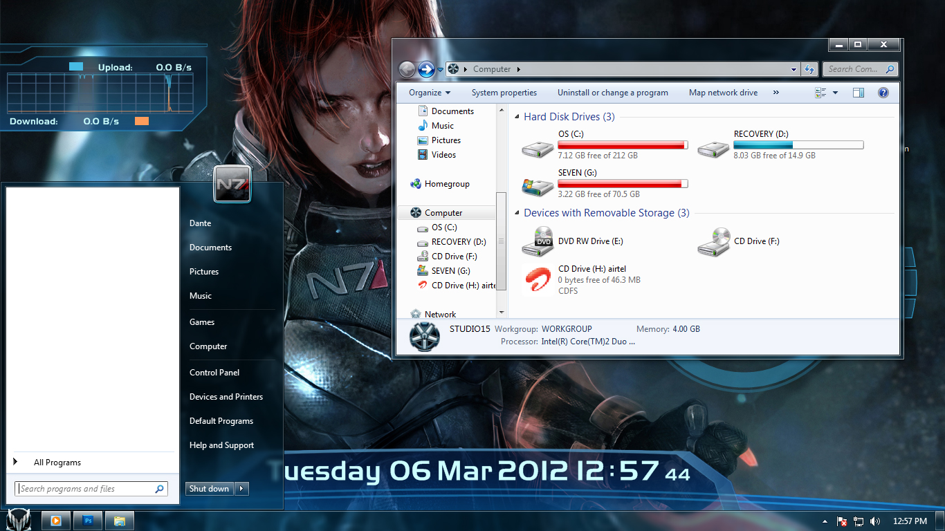Open recent pages dropdown beside Forward arrow

pyautogui.click(x=441, y=70)
